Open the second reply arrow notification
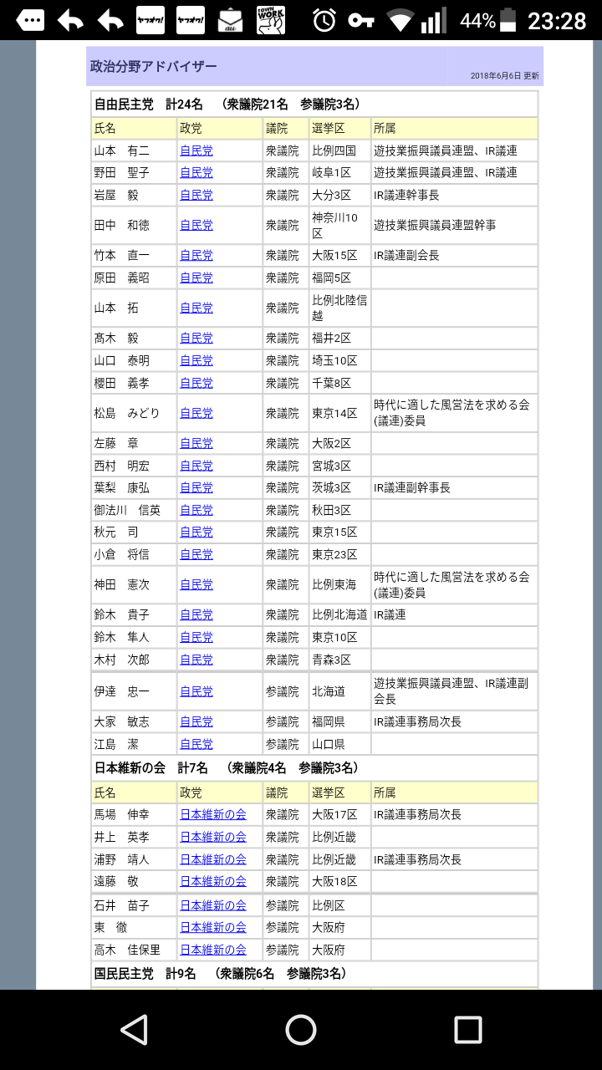Viewport: 602px width, 1070px height. [x=110, y=20]
